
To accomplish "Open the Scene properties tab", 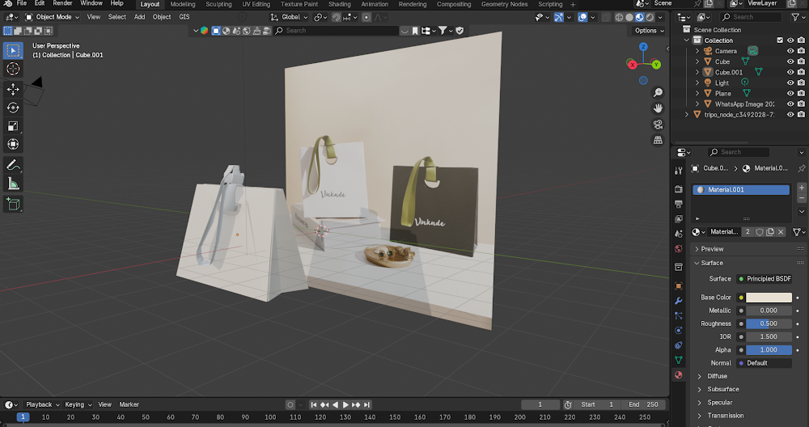I will (x=679, y=234).
